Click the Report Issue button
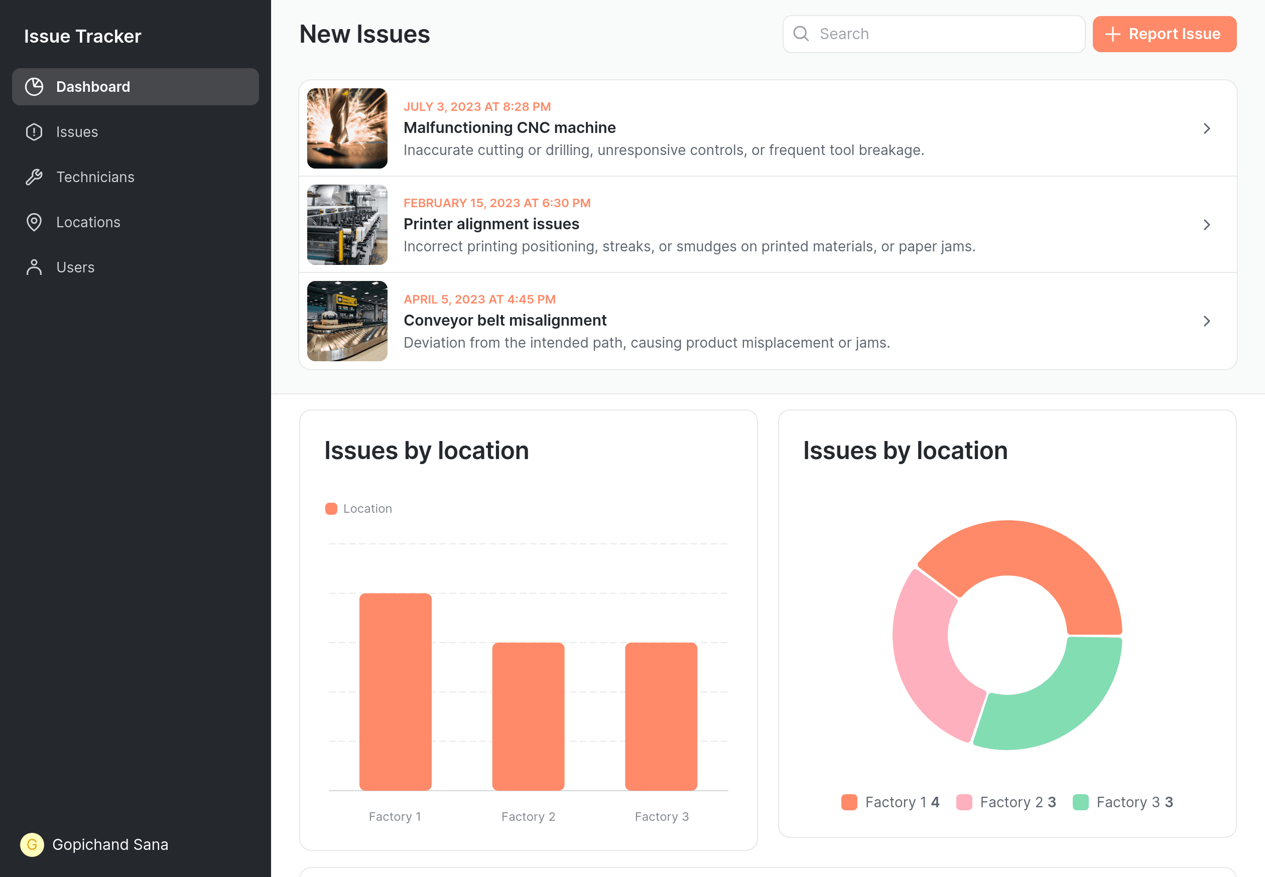Image resolution: width=1265 pixels, height=877 pixels. [x=1165, y=34]
